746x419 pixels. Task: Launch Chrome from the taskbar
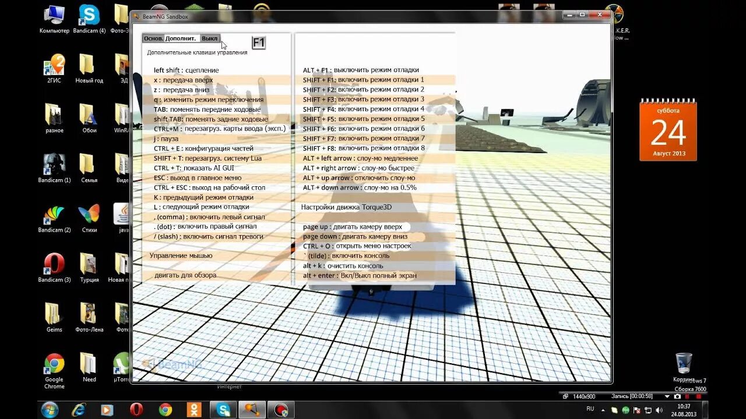tap(166, 410)
